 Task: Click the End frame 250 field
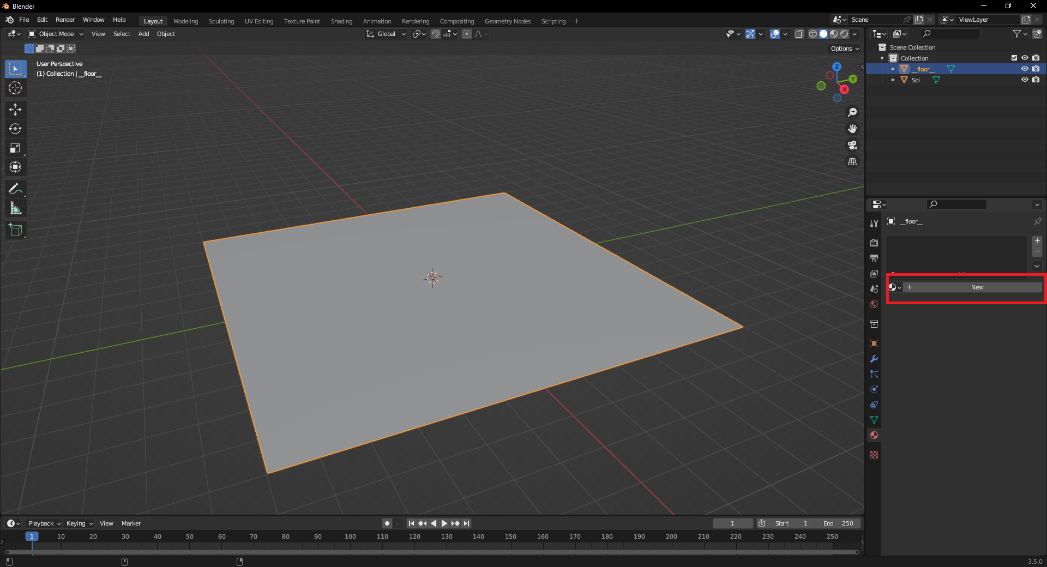pyautogui.click(x=839, y=523)
